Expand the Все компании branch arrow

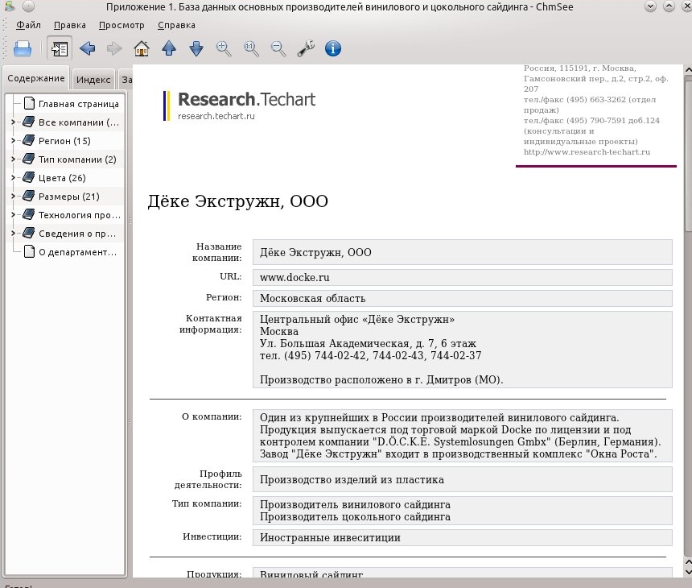13,122
